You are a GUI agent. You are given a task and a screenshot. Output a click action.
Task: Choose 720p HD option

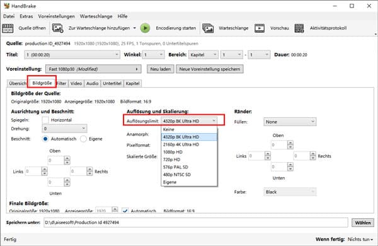(x=189, y=160)
